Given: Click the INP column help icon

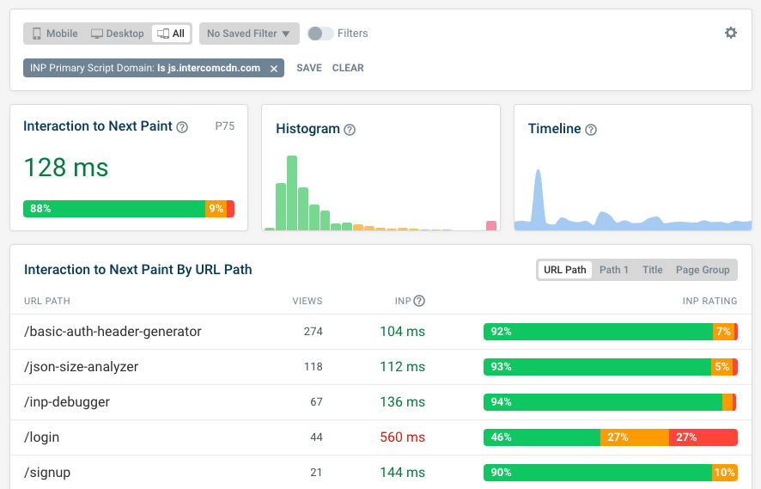Looking at the screenshot, I should (419, 301).
